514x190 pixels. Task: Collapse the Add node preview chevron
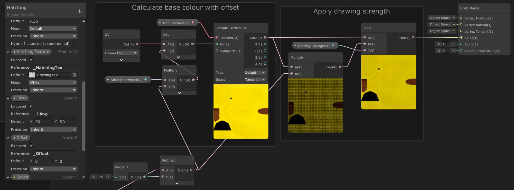178,57
